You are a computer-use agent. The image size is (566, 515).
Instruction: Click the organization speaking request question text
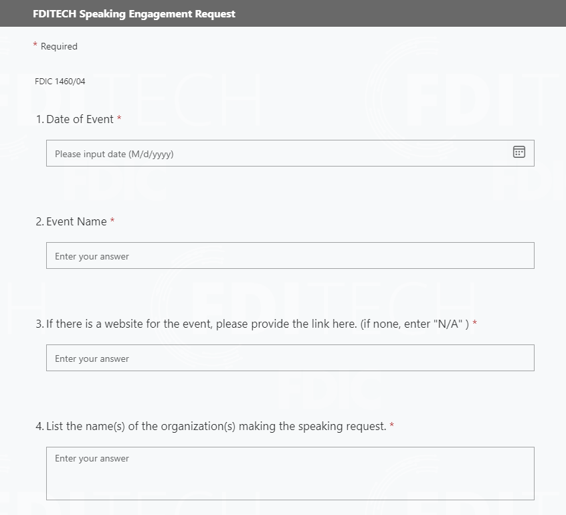(216, 426)
